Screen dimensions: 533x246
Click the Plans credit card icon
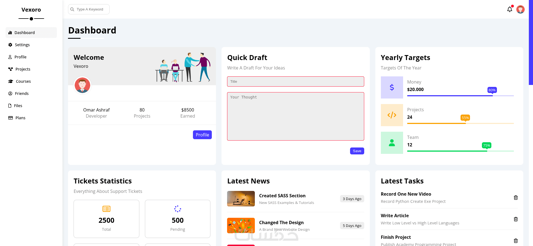pyautogui.click(x=11, y=118)
